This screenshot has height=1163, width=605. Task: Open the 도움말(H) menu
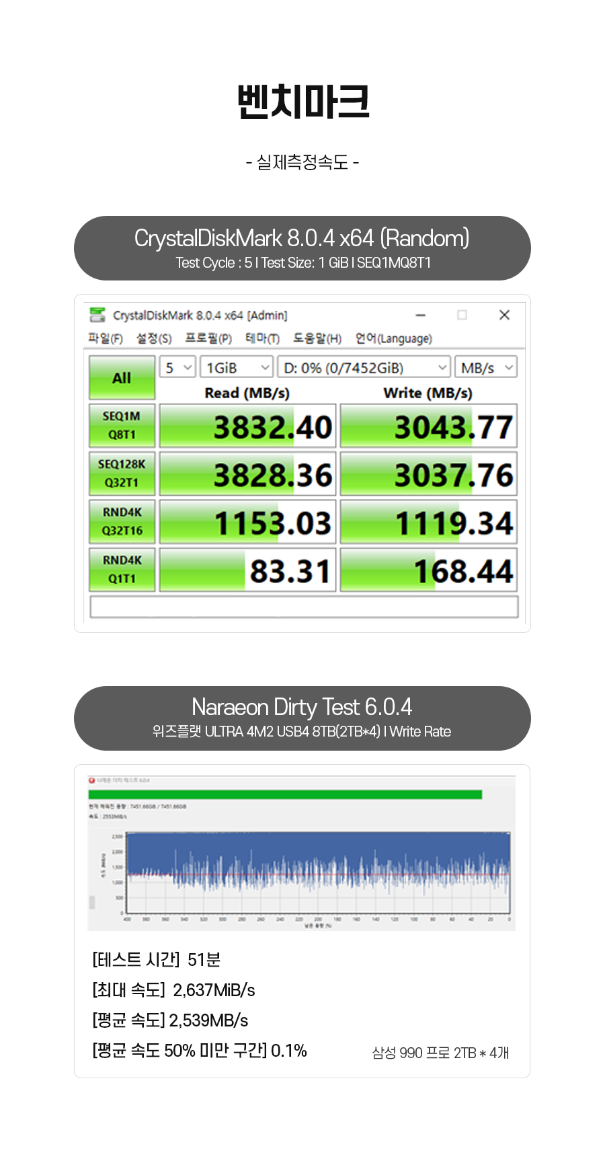coord(317,338)
